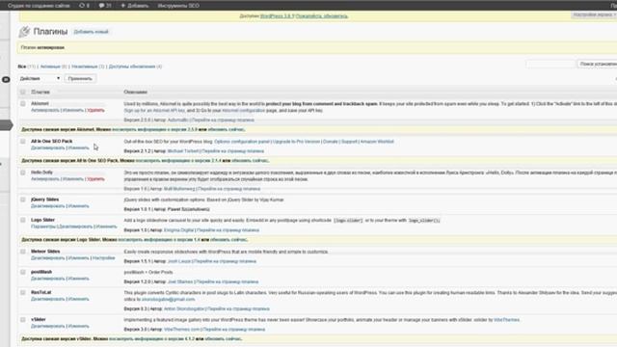Click Деактивировать under Meteor Slides
This screenshot has width=617, height=347.
47,258
